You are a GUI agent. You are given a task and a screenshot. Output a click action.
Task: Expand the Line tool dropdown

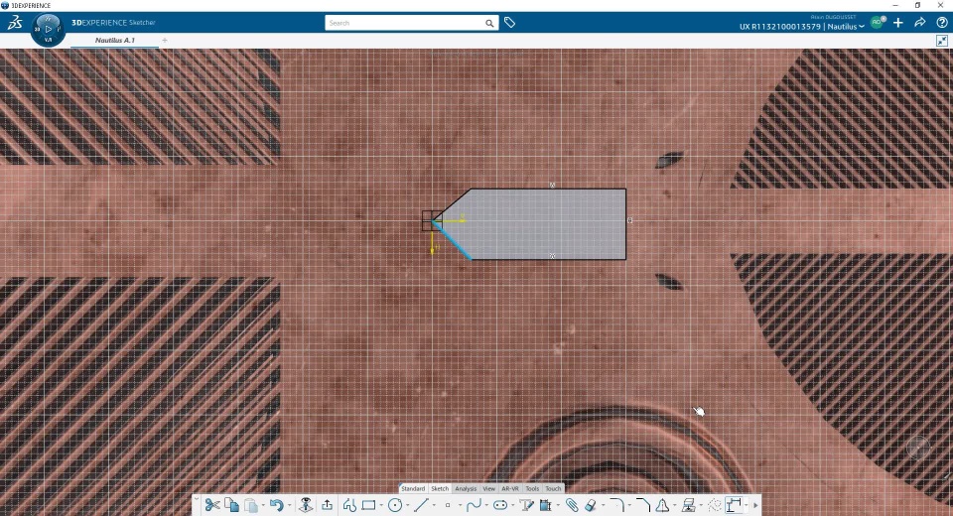tap(434, 506)
